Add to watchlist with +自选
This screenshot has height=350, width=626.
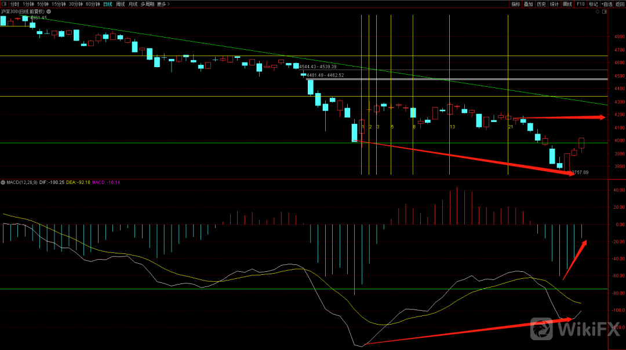606,4
